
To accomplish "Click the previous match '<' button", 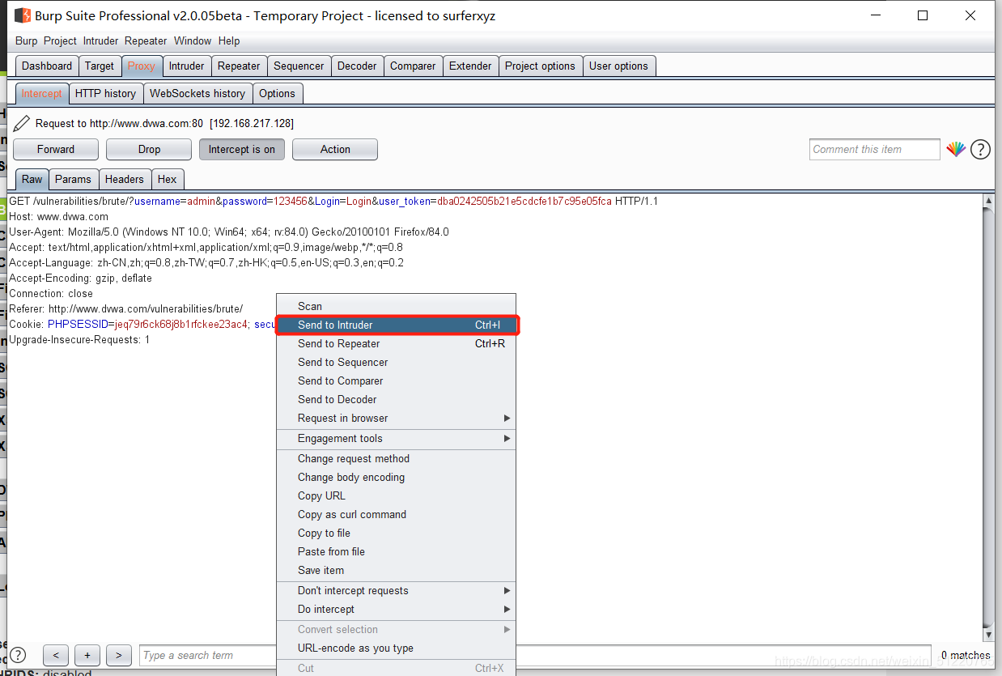I will [56, 655].
